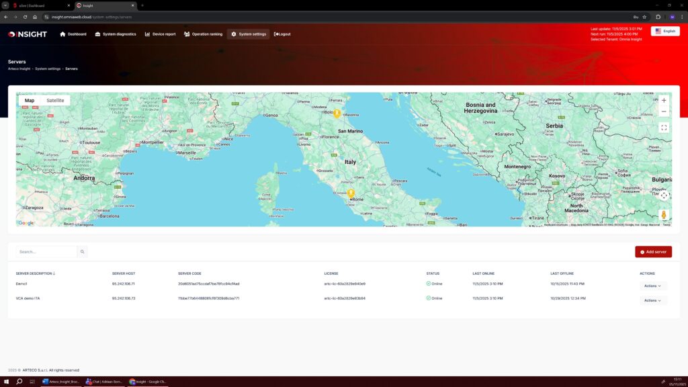Toggle fullscreen view of the map
Screen dimensions: 688x387
click(664, 128)
